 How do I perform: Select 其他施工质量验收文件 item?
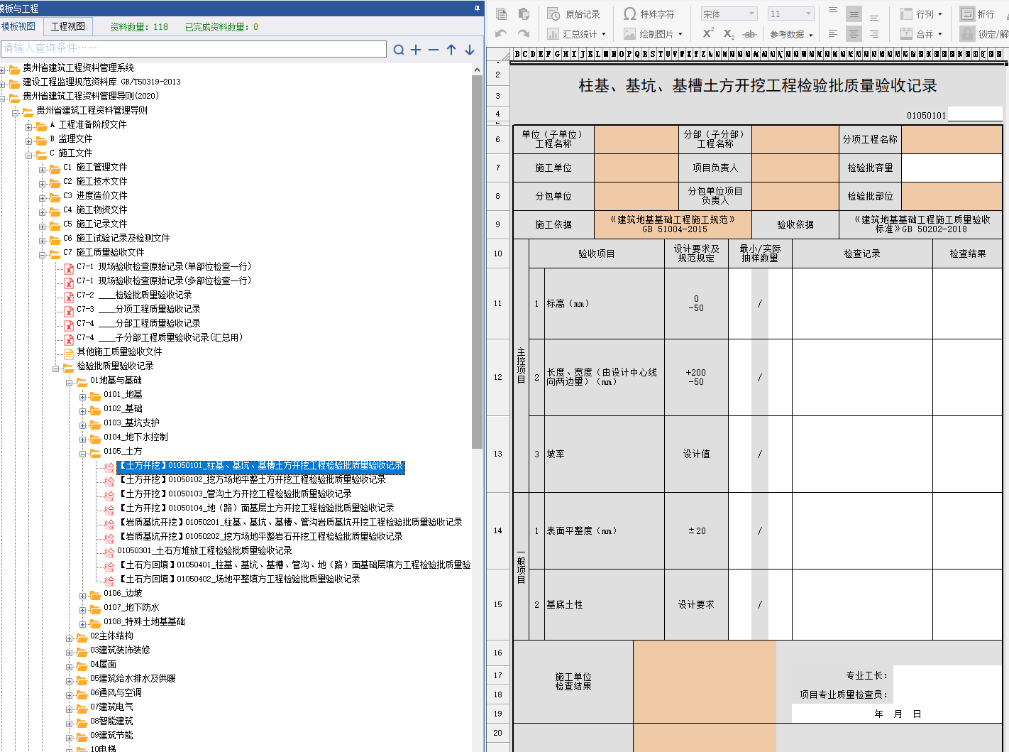pyautogui.click(x=119, y=352)
